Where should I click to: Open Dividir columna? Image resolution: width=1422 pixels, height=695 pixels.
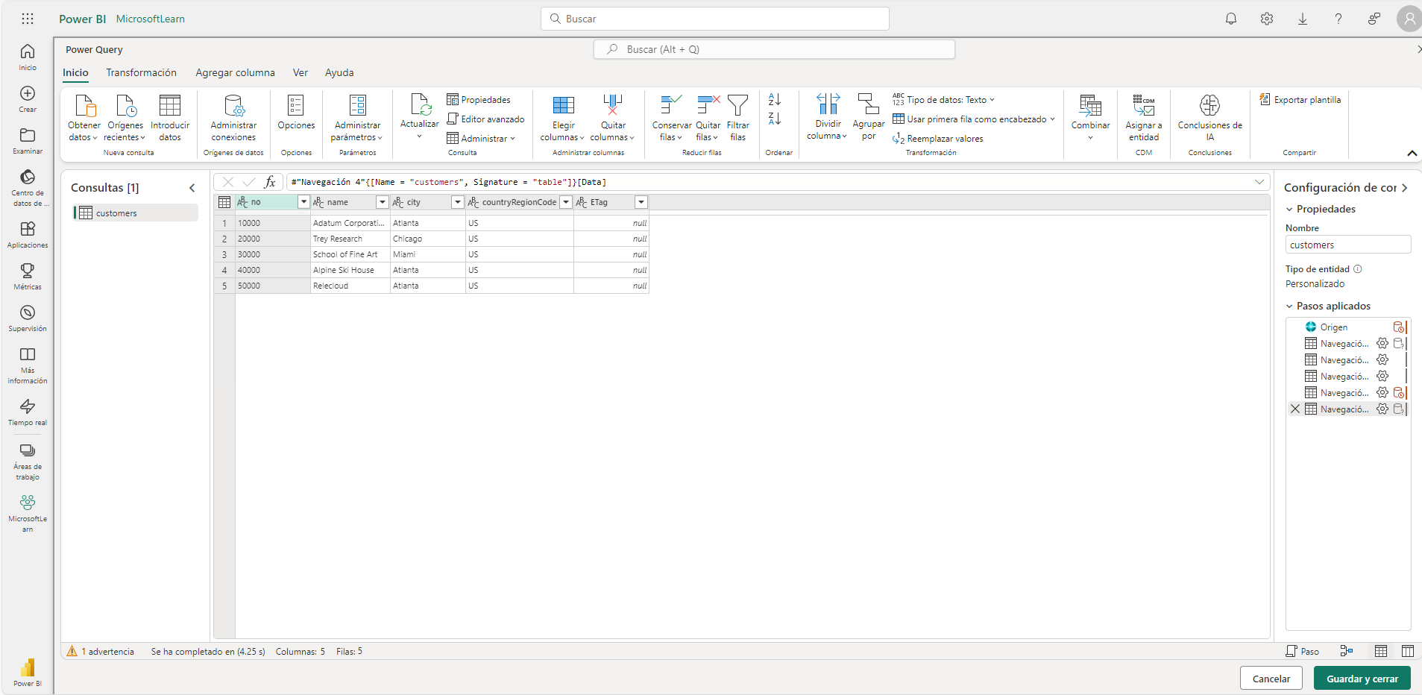[x=828, y=117]
